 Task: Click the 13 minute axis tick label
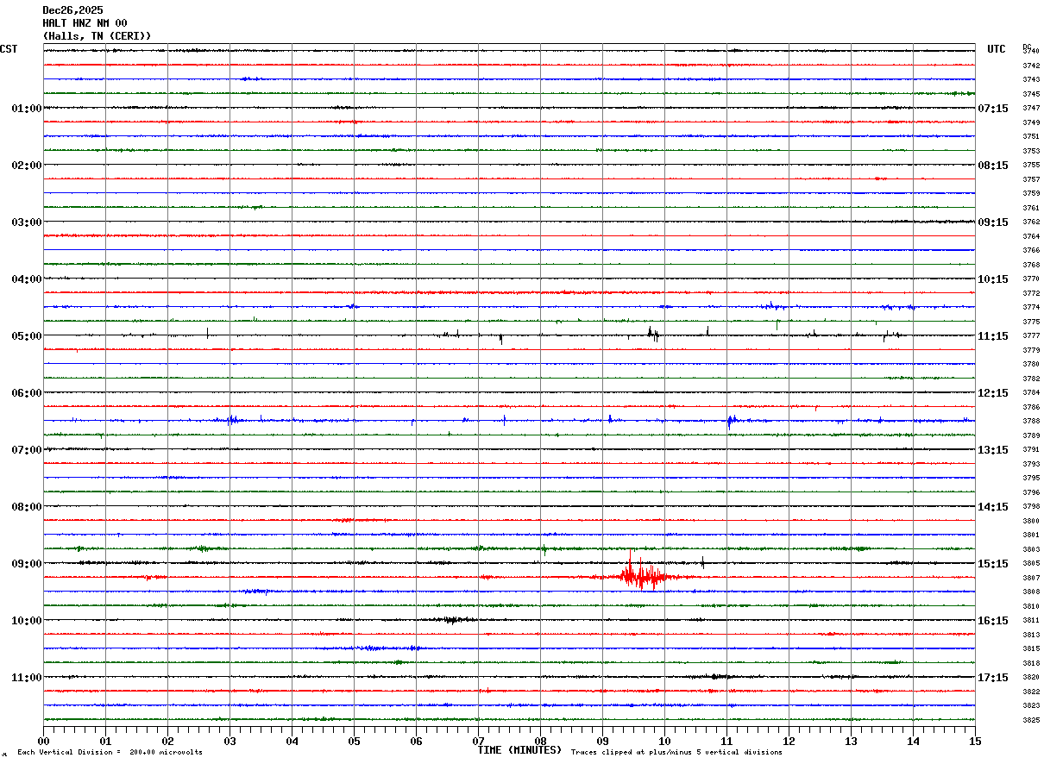pyautogui.click(x=851, y=741)
